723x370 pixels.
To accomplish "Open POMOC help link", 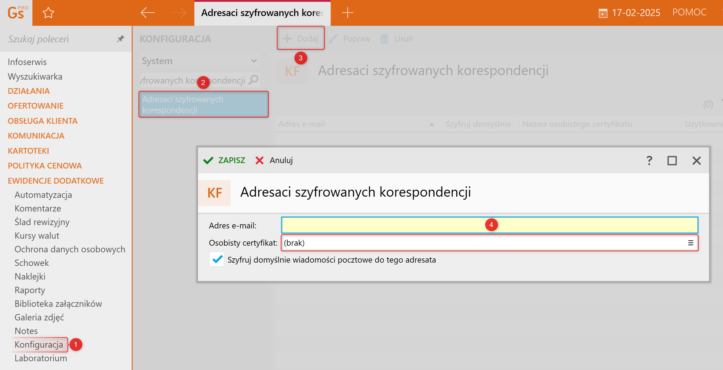I will (x=689, y=12).
